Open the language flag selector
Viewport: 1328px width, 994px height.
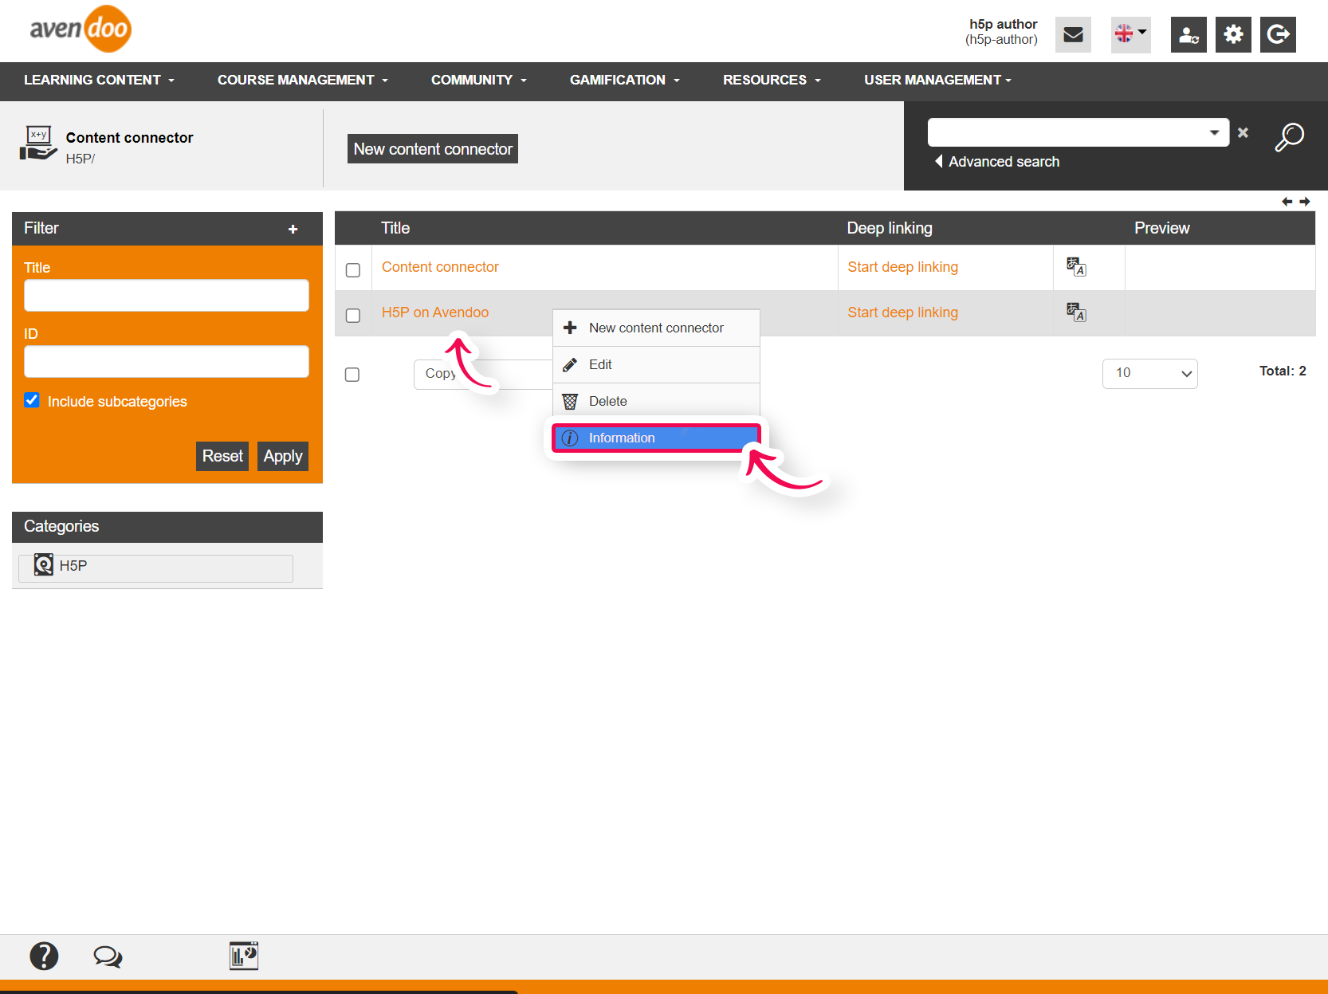1130,34
